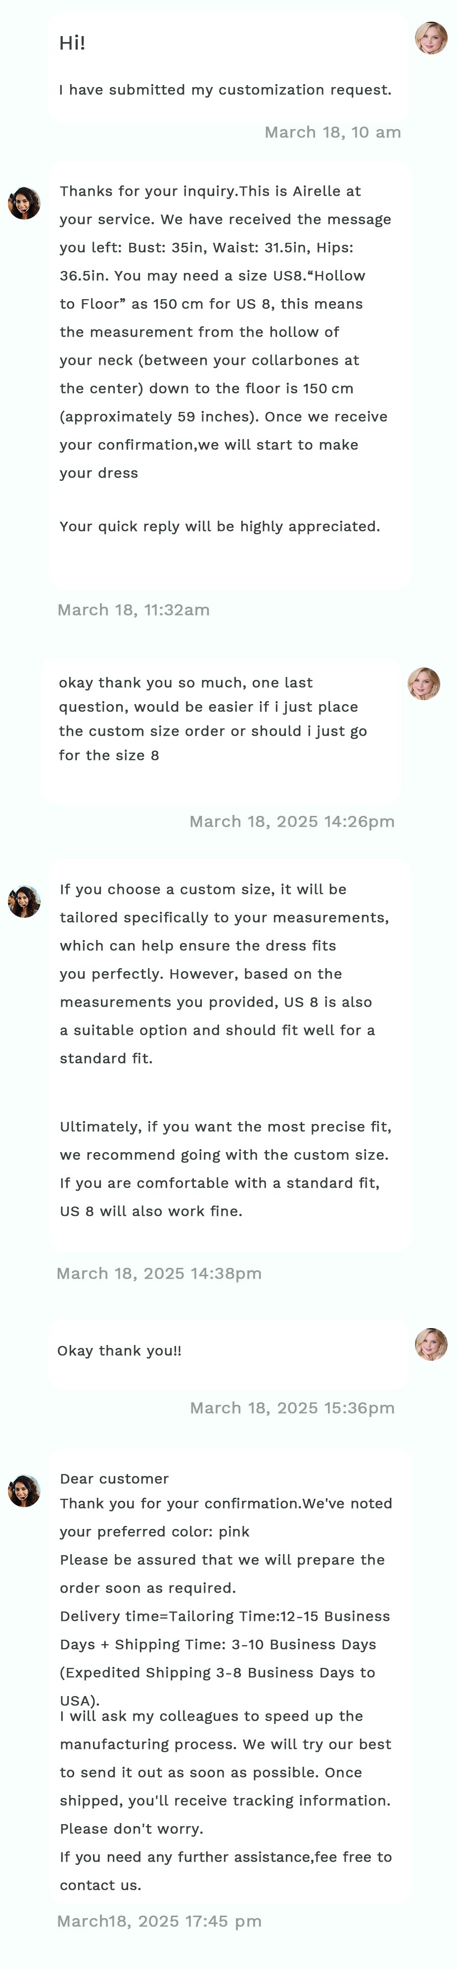This screenshot has width=458, height=1970.
Task: Select "Your quick reply will be highly appreciated" line
Action: [x=220, y=526]
